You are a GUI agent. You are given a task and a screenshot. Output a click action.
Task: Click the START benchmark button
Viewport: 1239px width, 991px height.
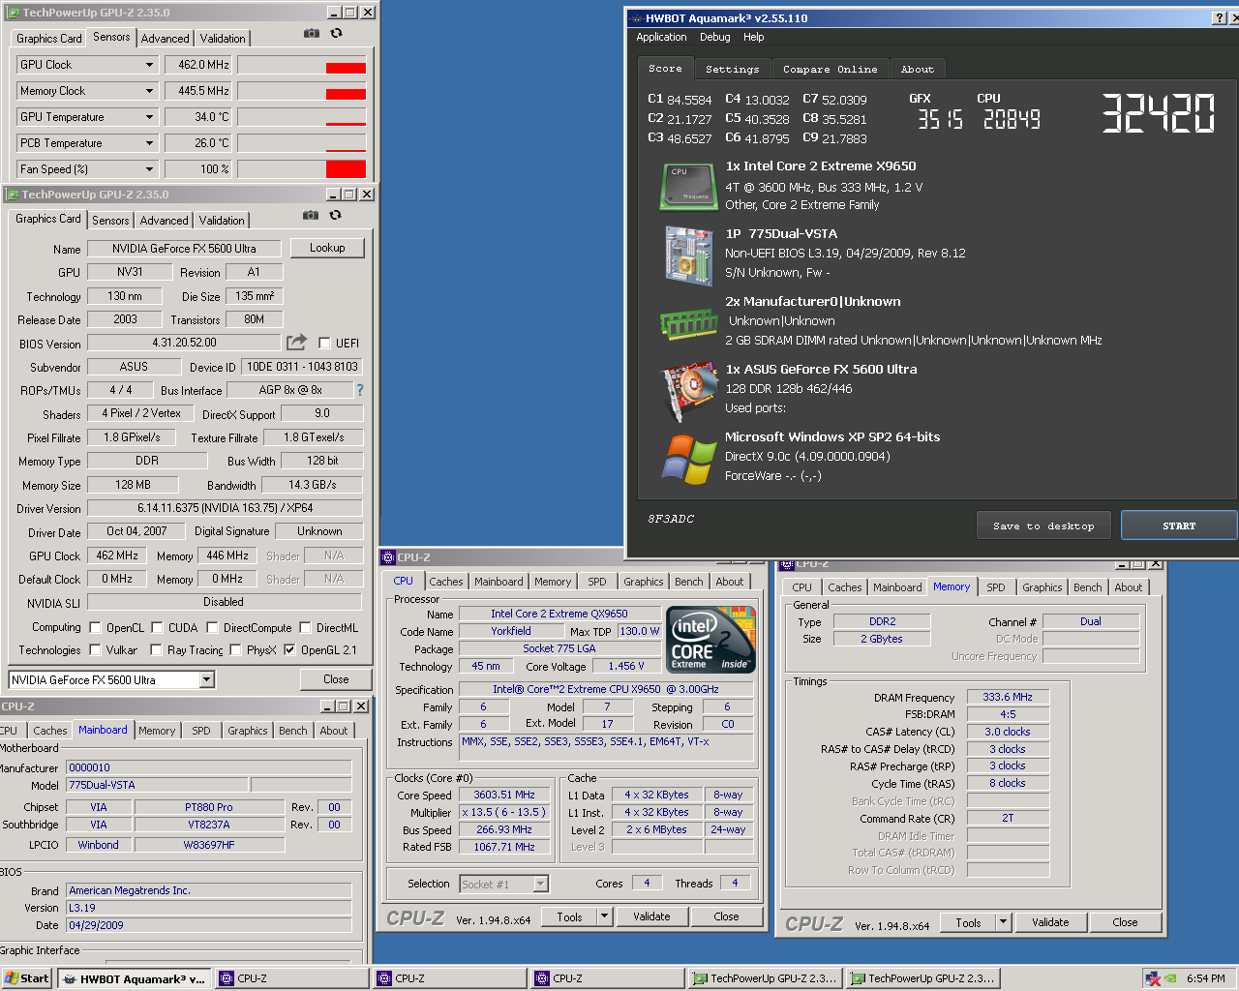click(x=1179, y=526)
